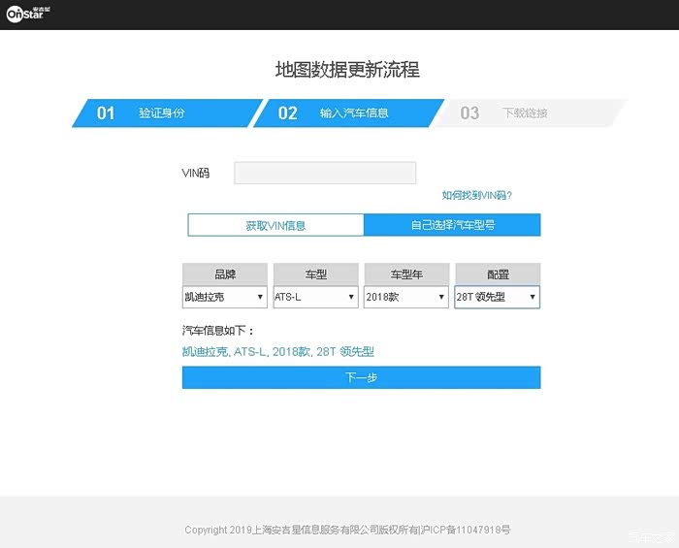679x548 pixels.
Task: Switch to 自己选择汽车型号 mode
Action: click(x=452, y=225)
